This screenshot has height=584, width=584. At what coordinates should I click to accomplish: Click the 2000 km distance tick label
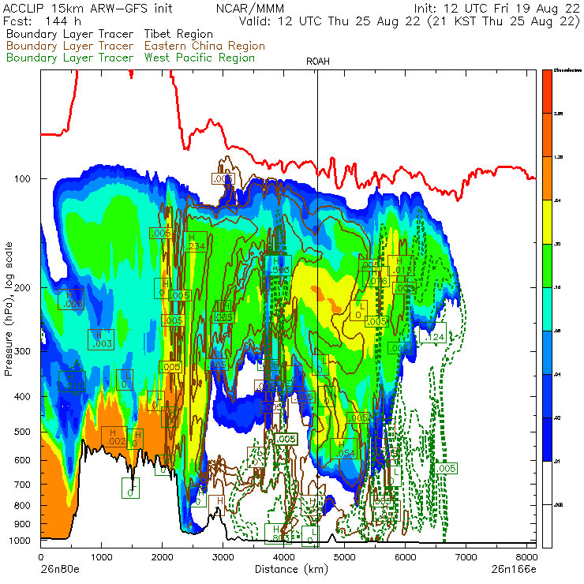coord(162,557)
